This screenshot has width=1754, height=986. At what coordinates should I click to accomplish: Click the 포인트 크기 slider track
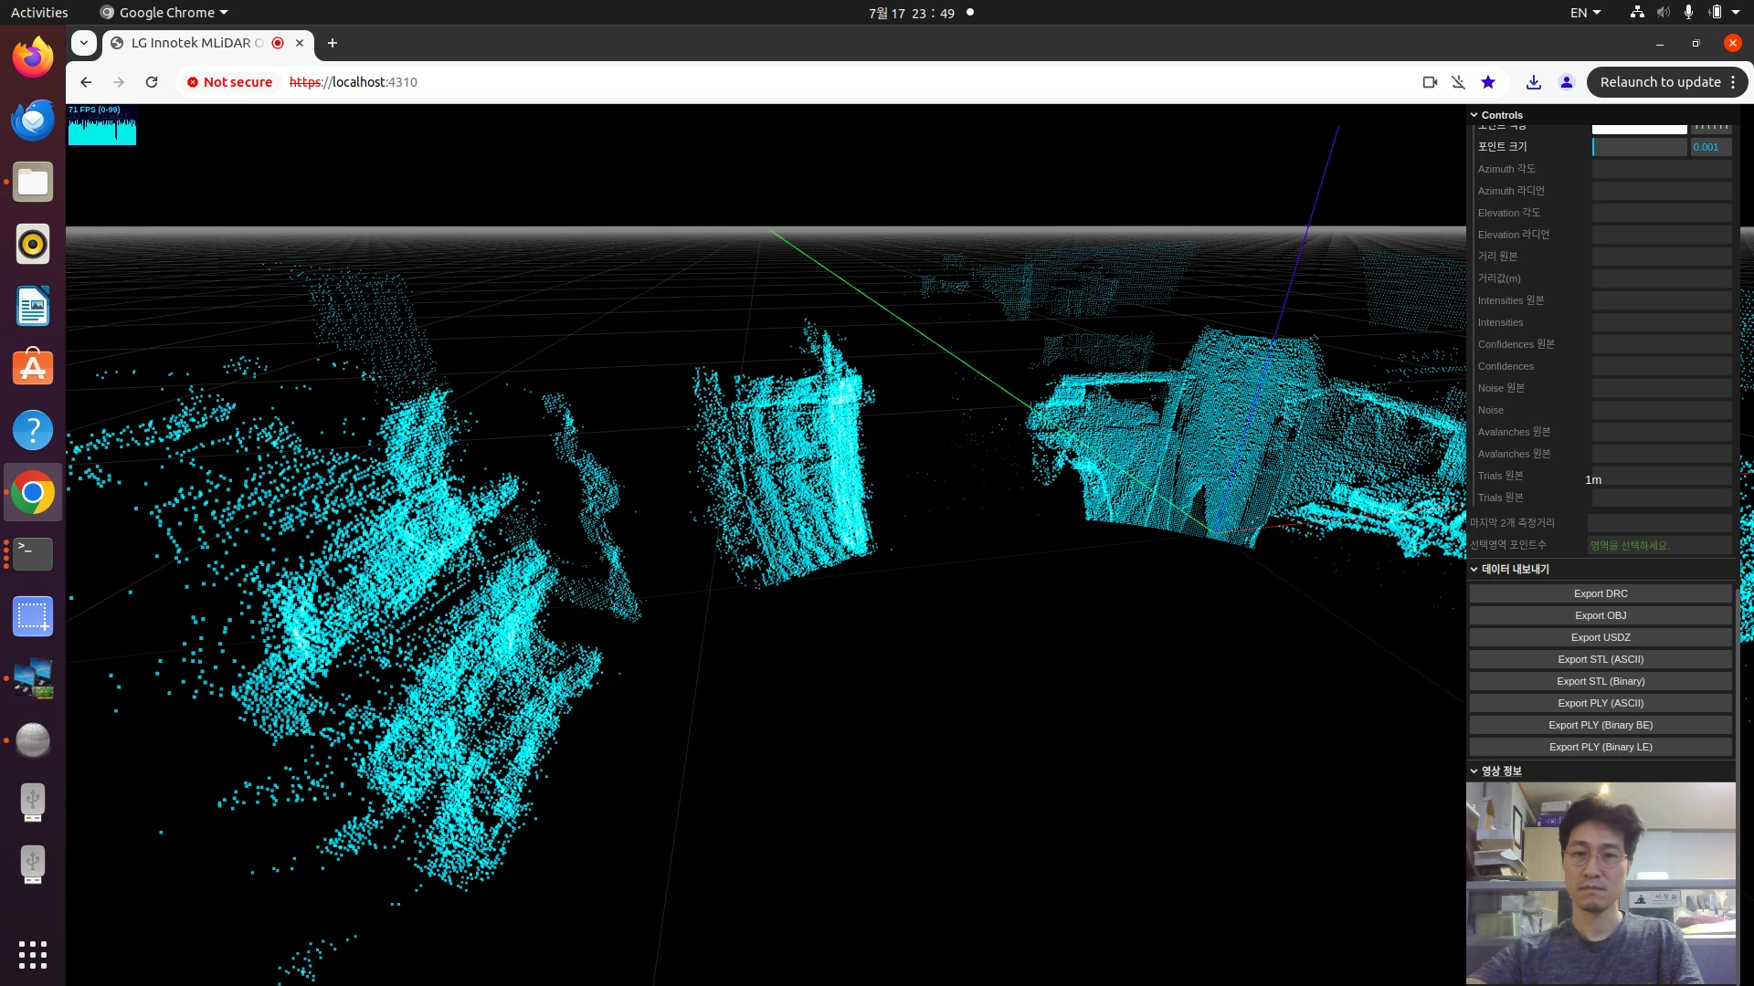(x=1640, y=147)
